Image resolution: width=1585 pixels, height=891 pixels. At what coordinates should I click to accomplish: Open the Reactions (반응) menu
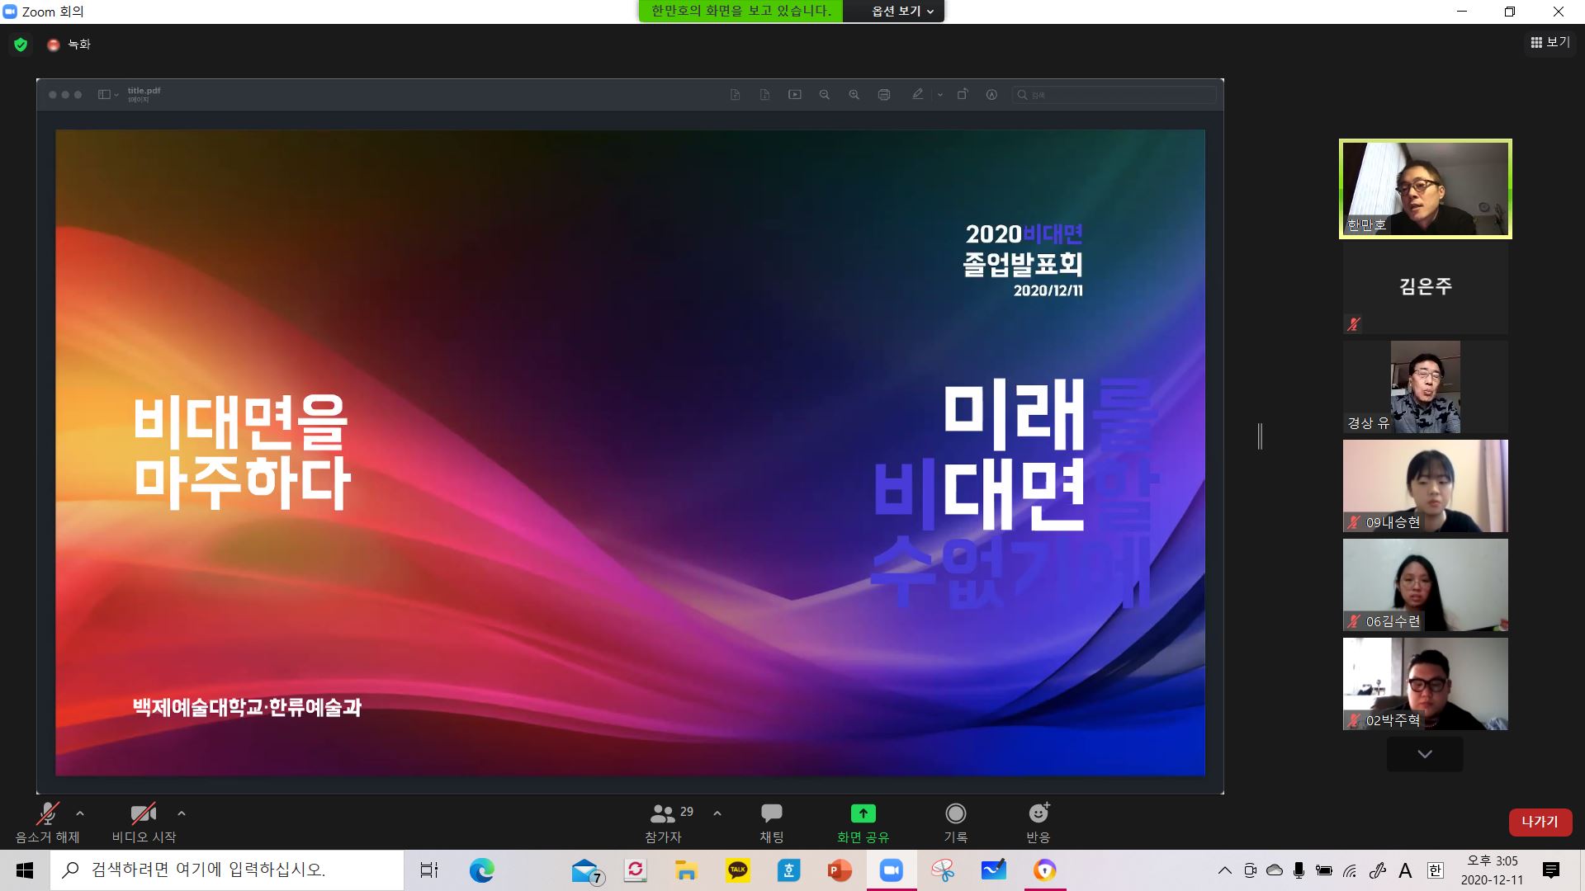(x=1038, y=814)
